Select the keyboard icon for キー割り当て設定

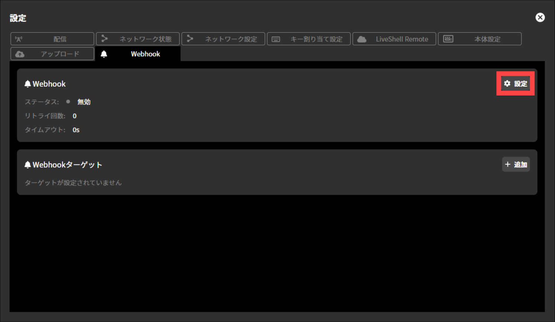[x=275, y=39]
